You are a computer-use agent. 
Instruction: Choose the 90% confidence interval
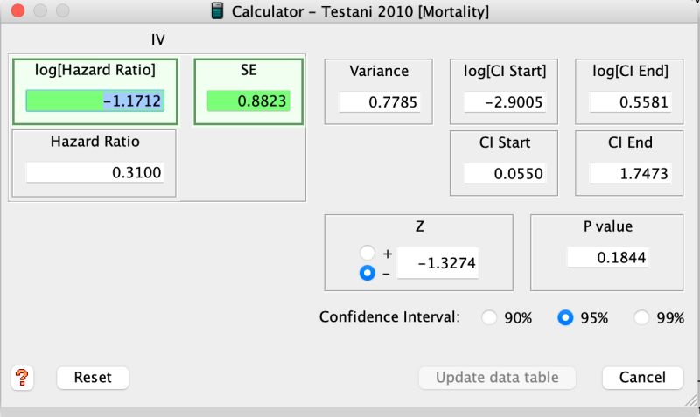pyautogui.click(x=489, y=317)
